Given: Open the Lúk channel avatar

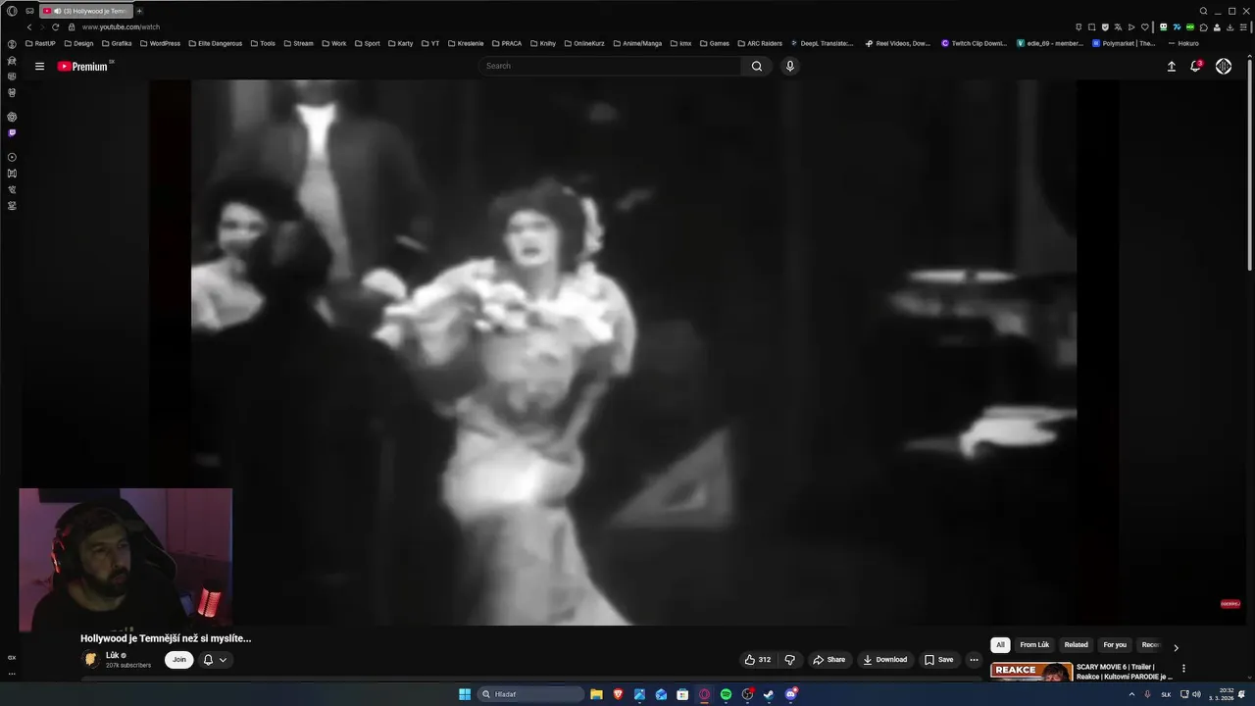Looking at the screenshot, I should (90, 660).
